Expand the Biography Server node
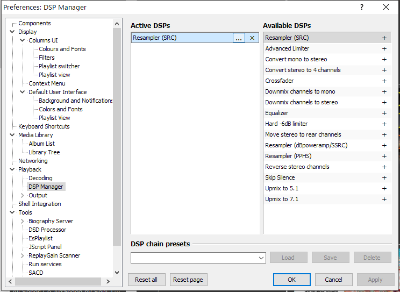The height and width of the screenshot is (292, 400). click(x=23, y=221)
